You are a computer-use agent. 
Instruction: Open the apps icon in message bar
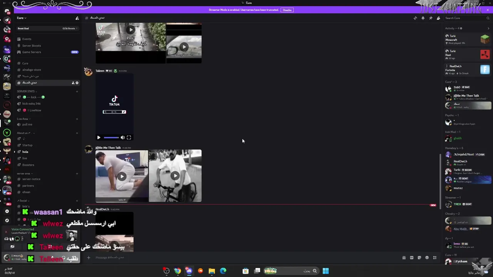point(435,258)
